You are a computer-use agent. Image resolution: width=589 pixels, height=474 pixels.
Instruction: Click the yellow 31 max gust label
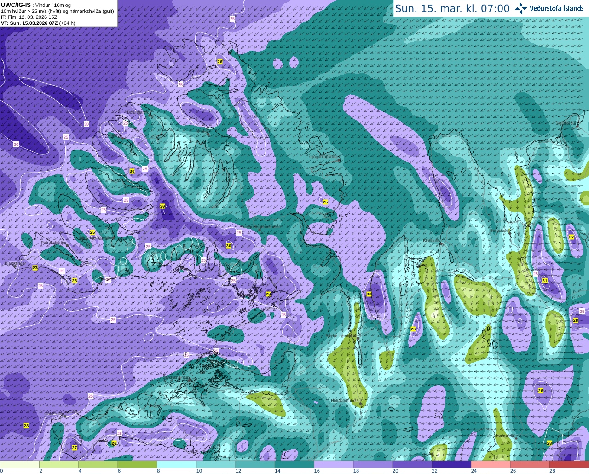[545, 281]
